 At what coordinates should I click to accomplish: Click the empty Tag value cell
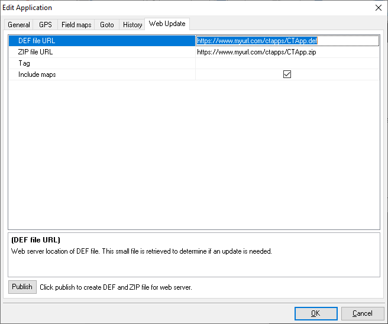pos(287,63)
